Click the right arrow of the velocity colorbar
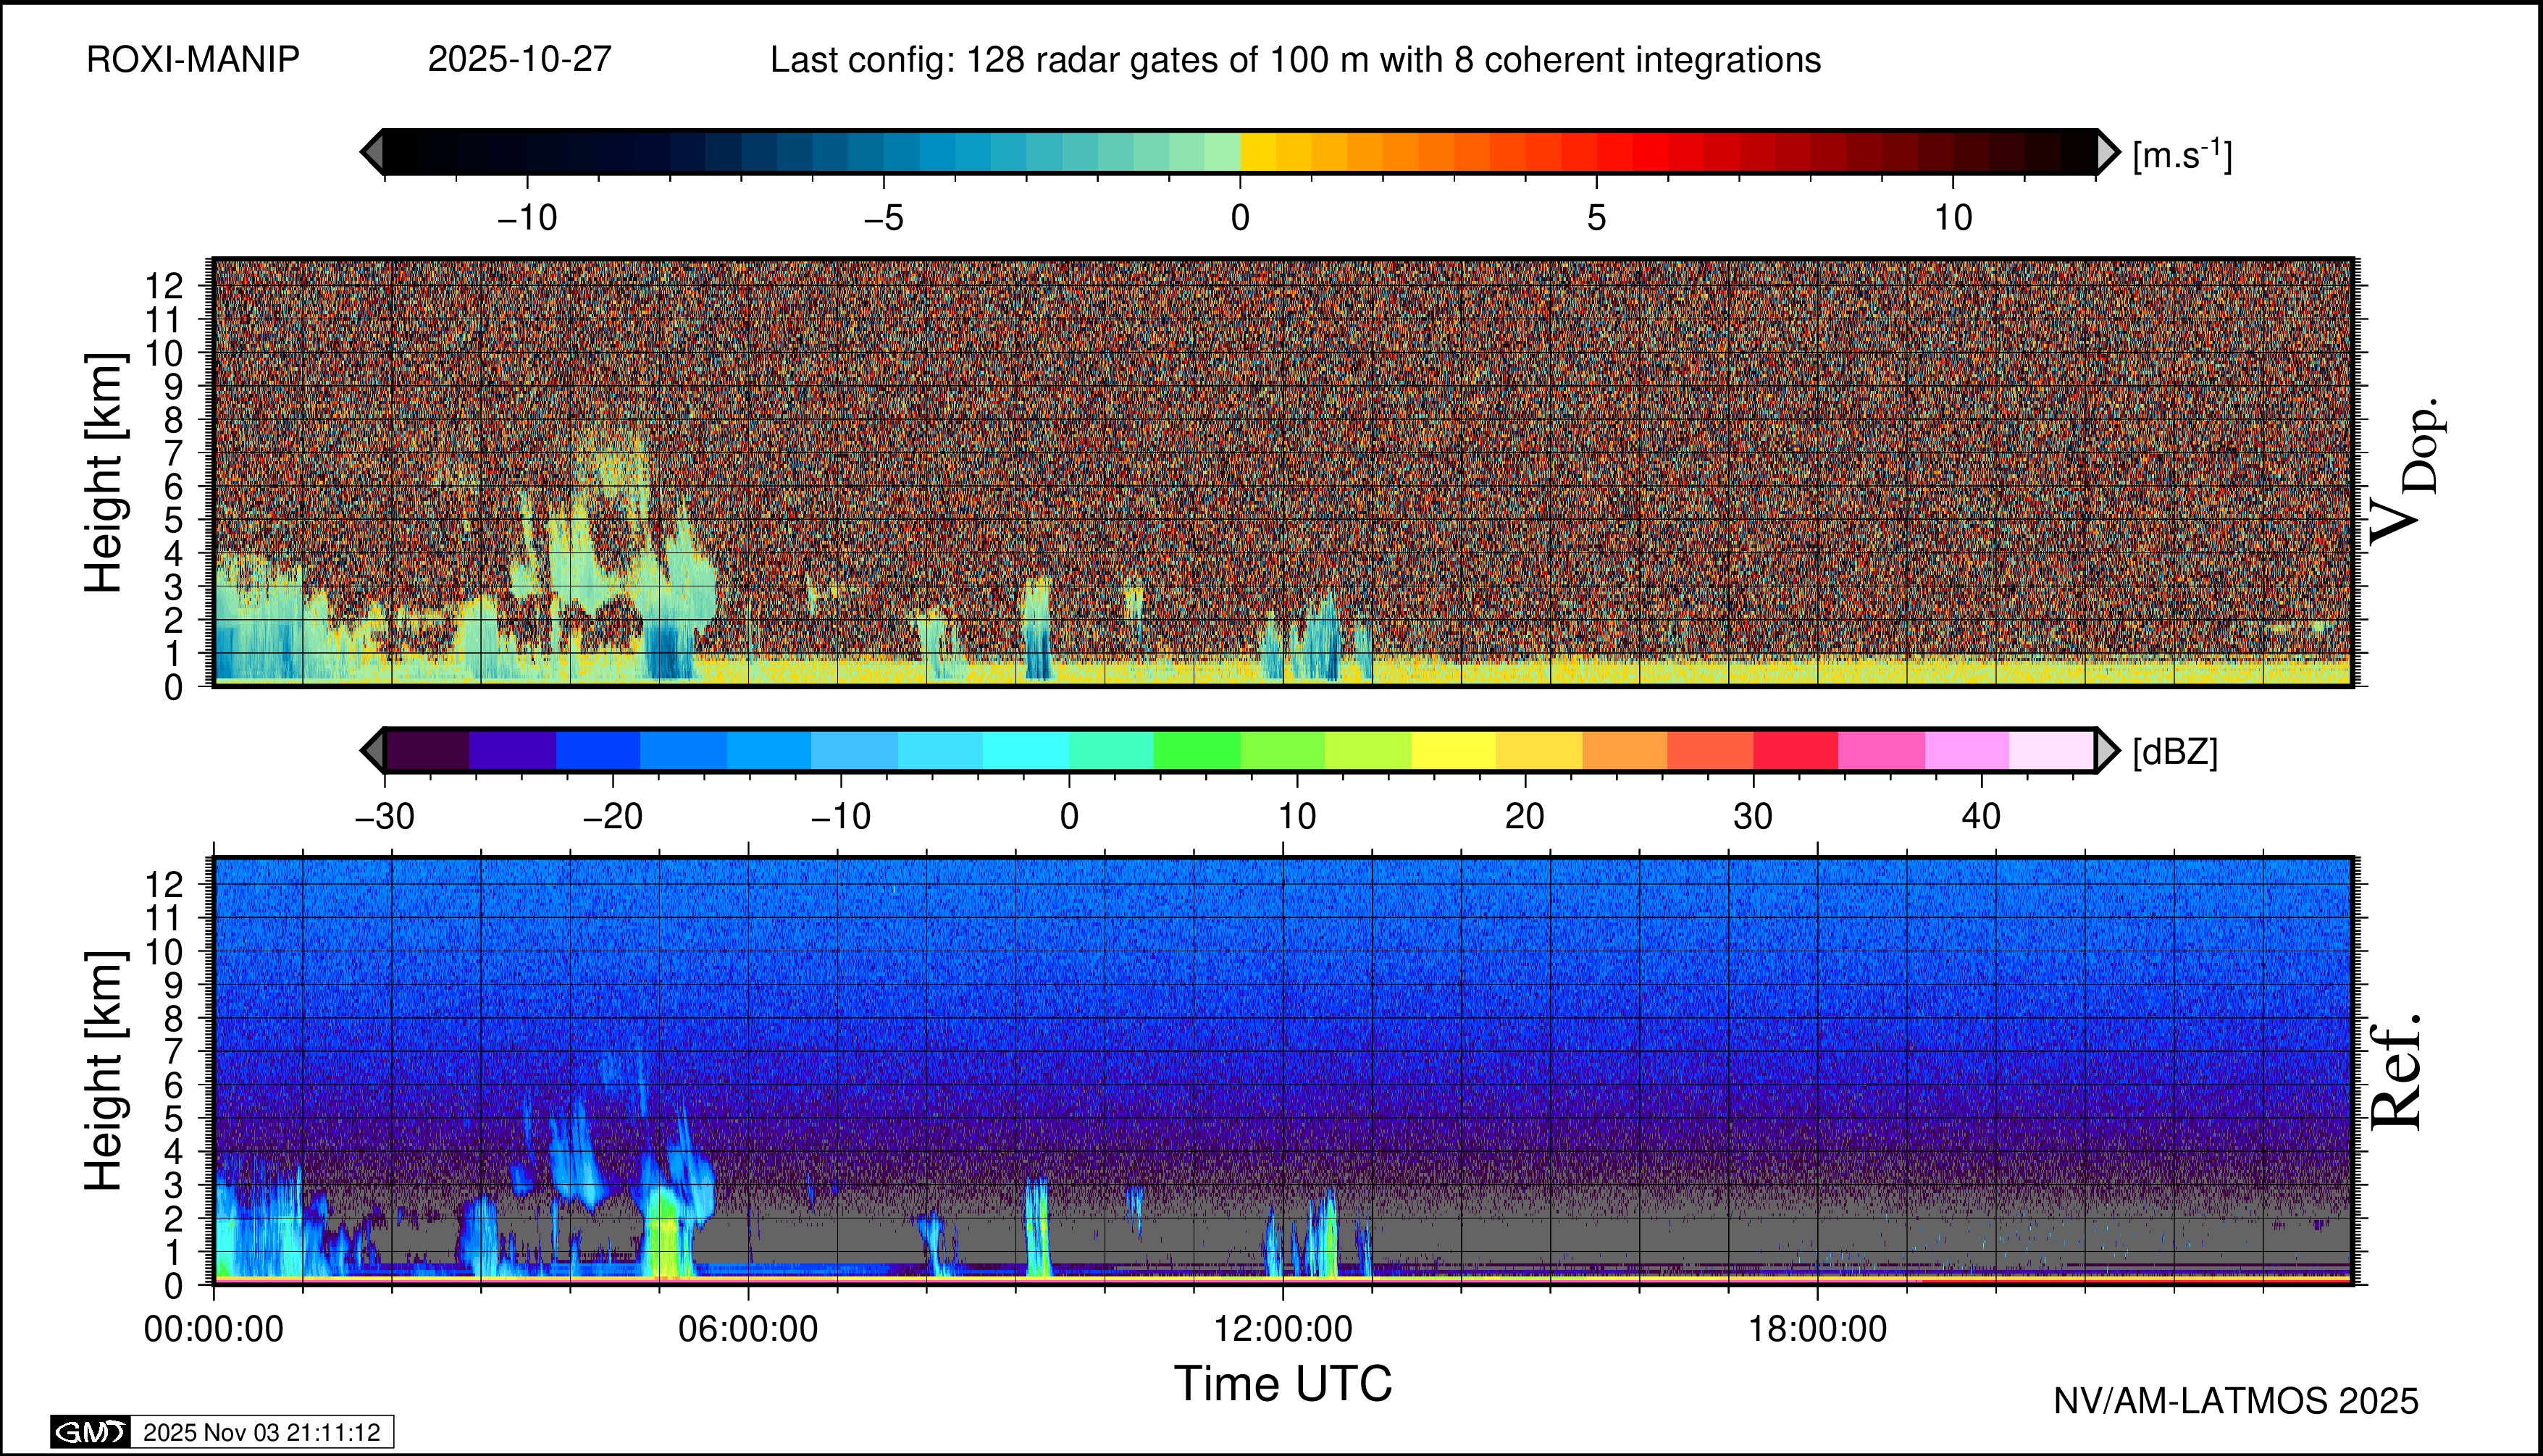 pyautogui.click(x=2107, y=152)
